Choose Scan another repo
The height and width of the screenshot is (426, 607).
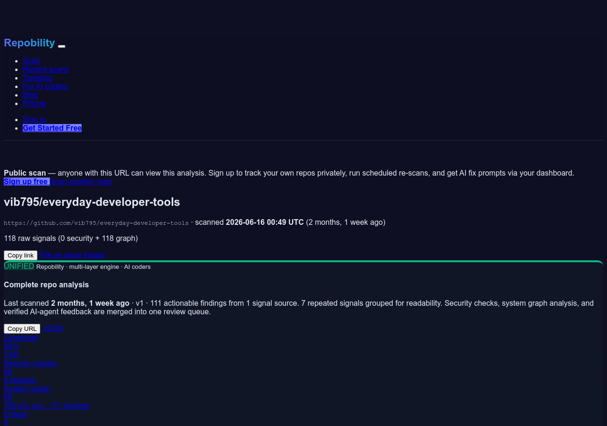[x=81, y=181]
